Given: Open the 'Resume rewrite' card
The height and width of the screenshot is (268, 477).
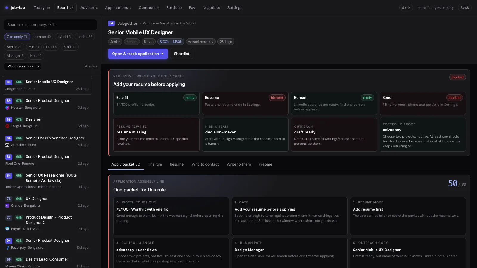Looking at the screenshot, I should 157,135.
